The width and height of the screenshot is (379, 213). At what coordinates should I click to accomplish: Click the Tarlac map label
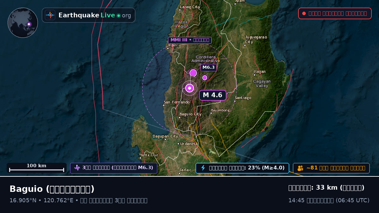click(185, 170)
